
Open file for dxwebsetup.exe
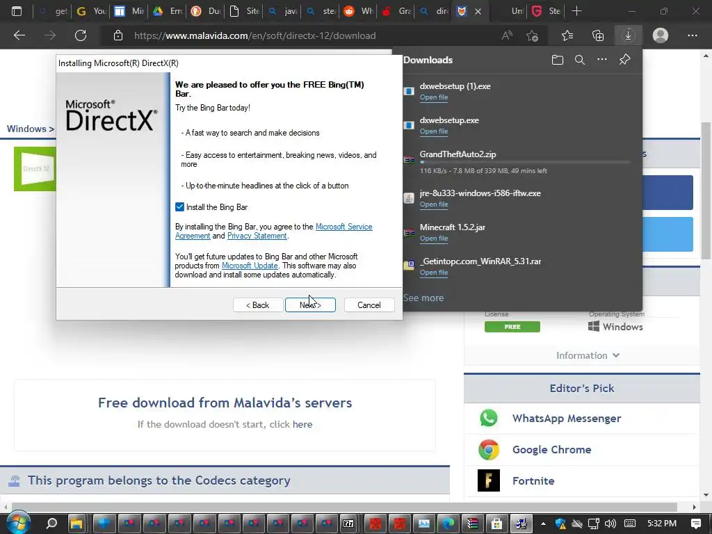tap(433, 131)
